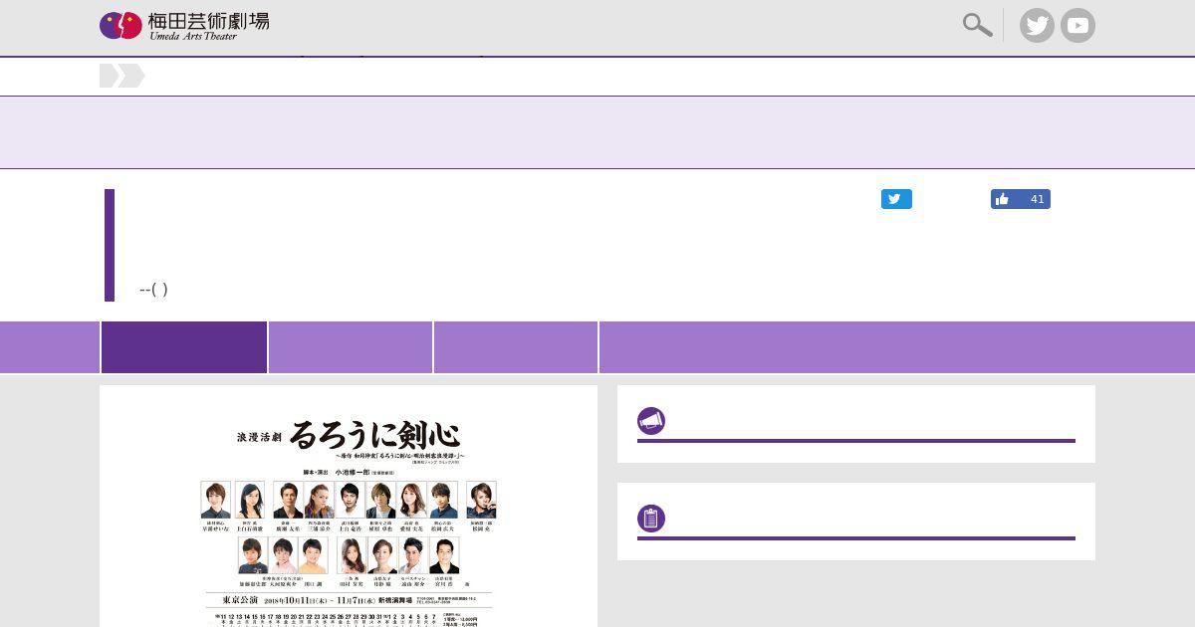Click the Facebook like button showing 41
The width and height of the screenshot is (1195, 627).
[1020, 199]
